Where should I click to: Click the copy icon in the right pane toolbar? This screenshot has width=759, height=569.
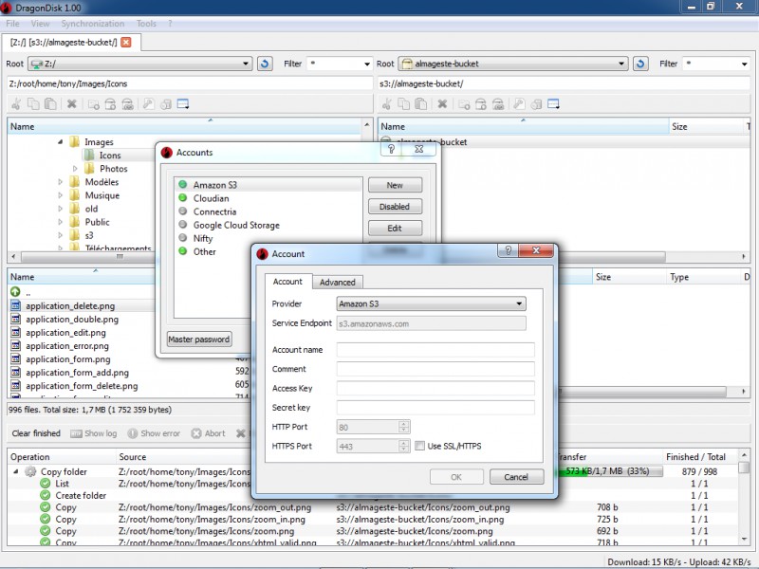404,104
